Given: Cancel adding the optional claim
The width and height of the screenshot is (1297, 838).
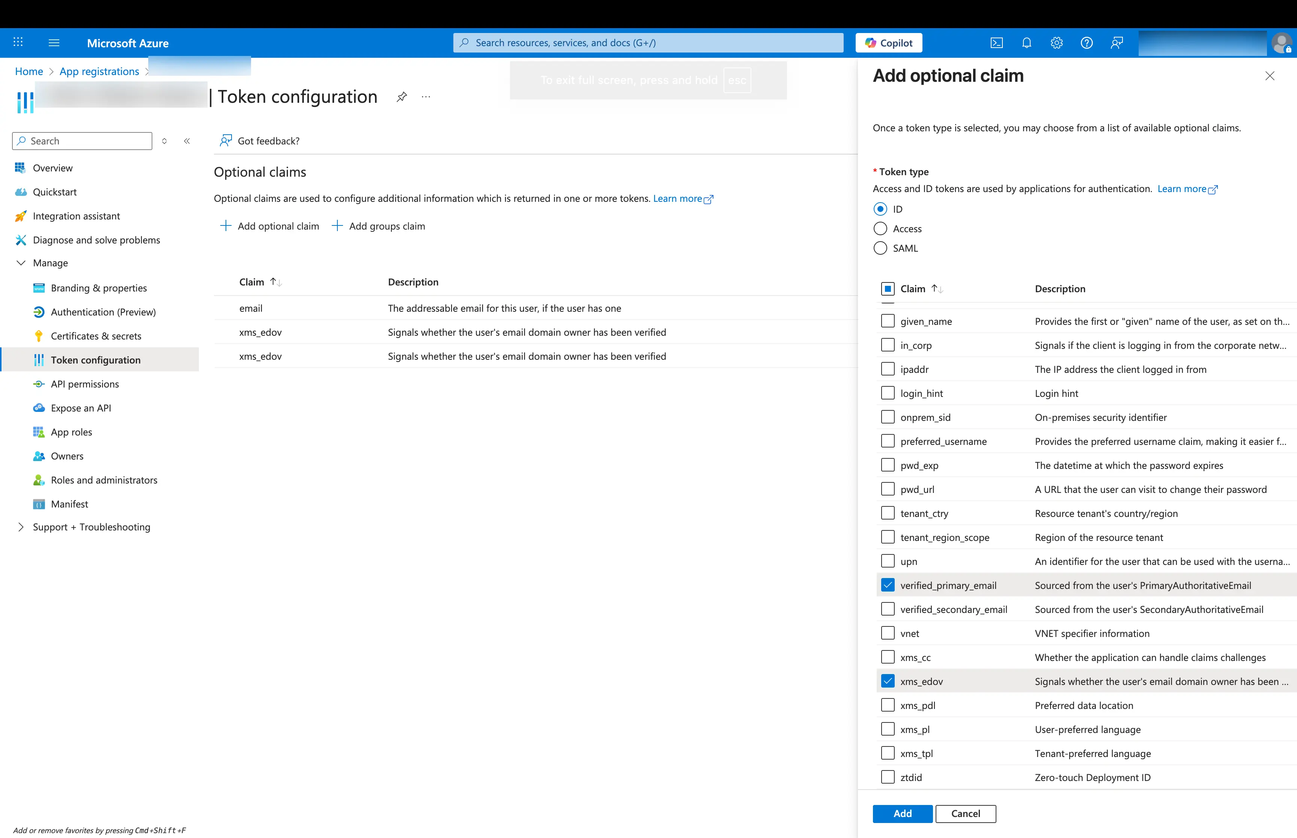Looking at the screenshot, I should tap(966, 814).
